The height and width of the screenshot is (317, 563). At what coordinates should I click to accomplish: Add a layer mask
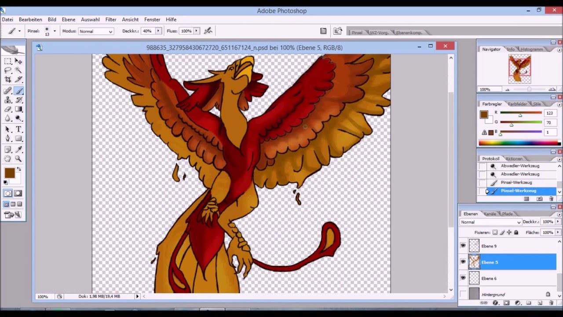point(506,303)
